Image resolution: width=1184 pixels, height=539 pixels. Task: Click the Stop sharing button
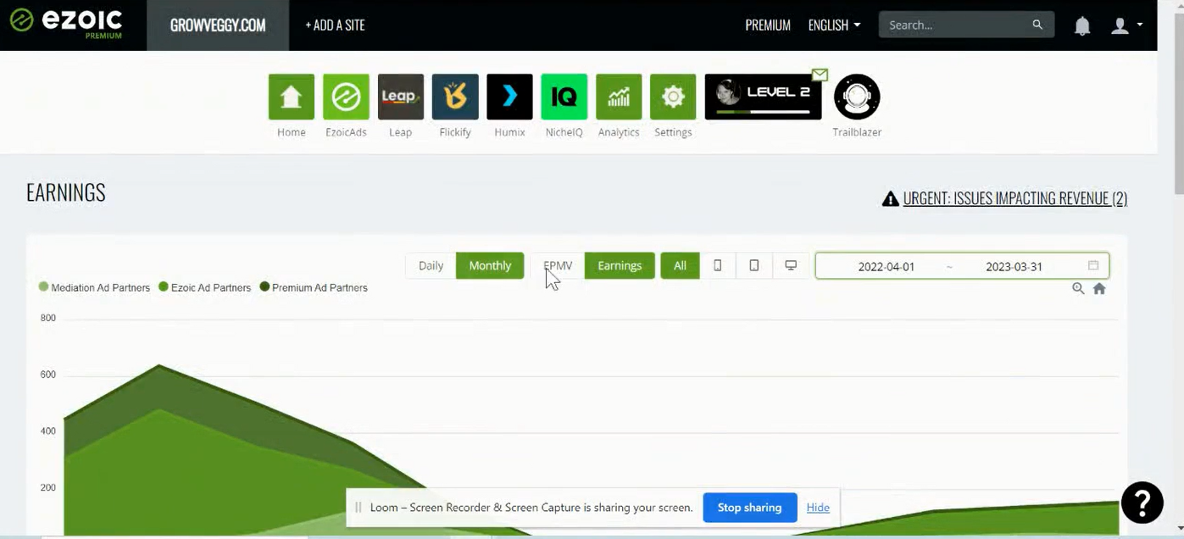pos(749,508)
